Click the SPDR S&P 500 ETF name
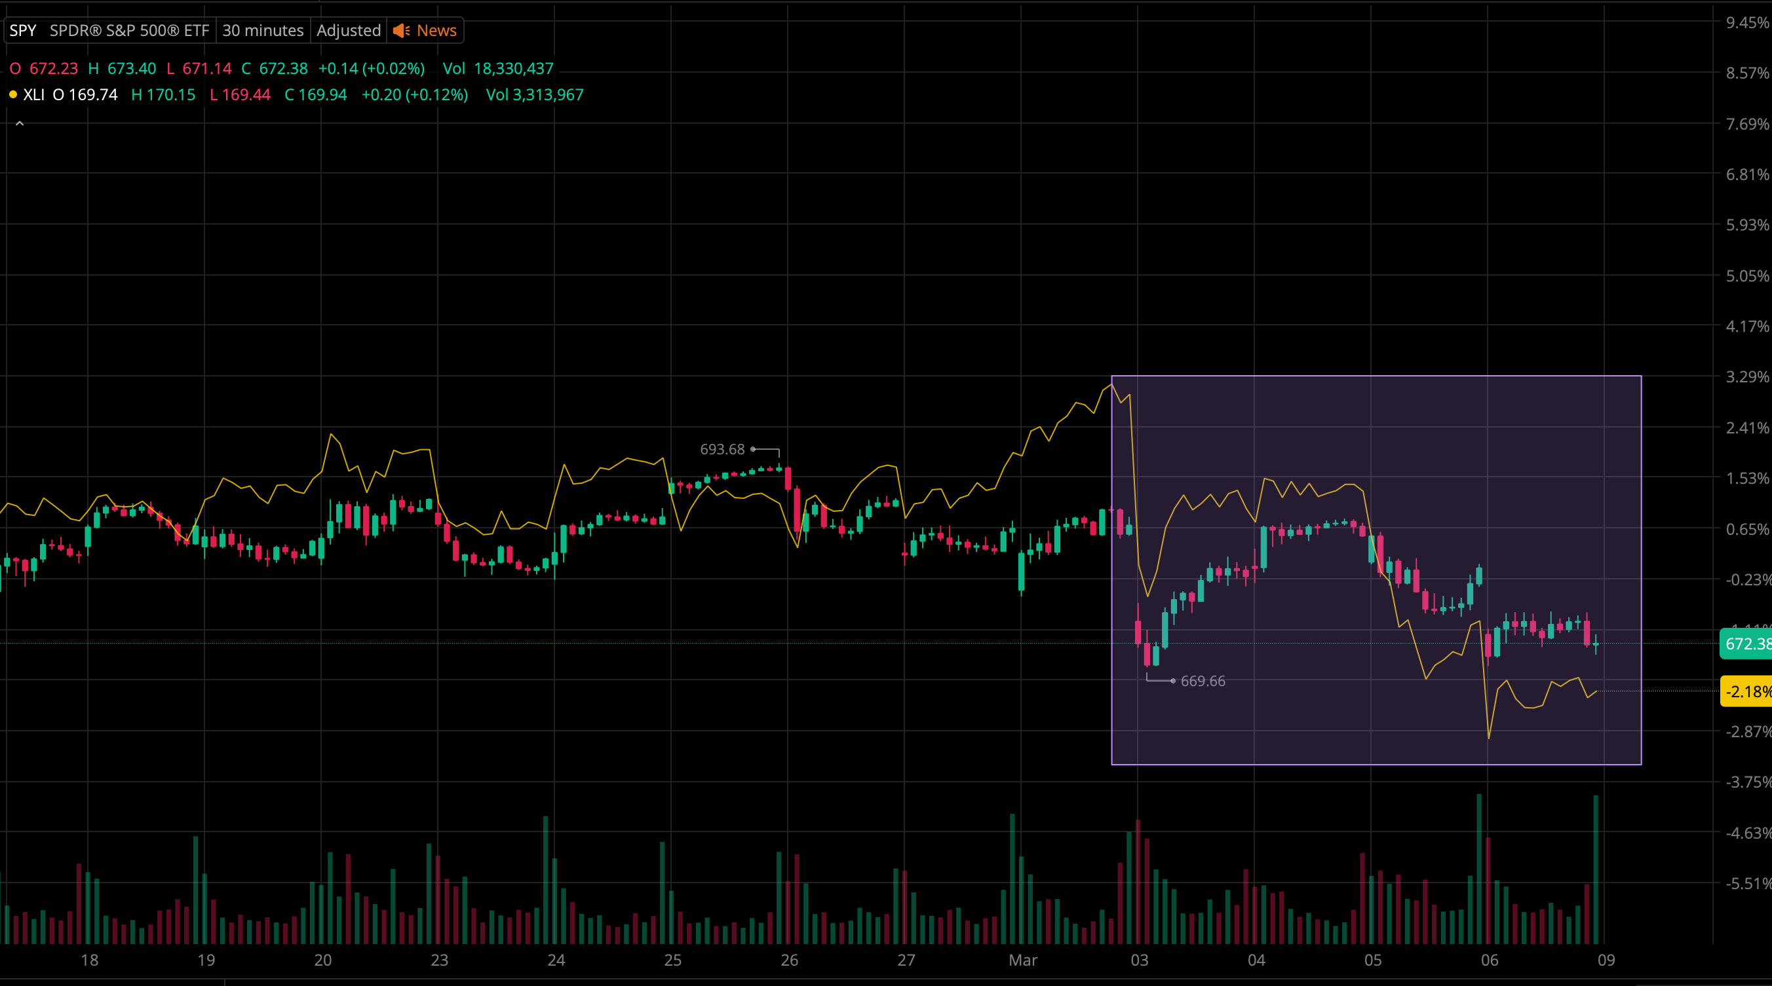 pyautogui.click(x=129, y=30)
